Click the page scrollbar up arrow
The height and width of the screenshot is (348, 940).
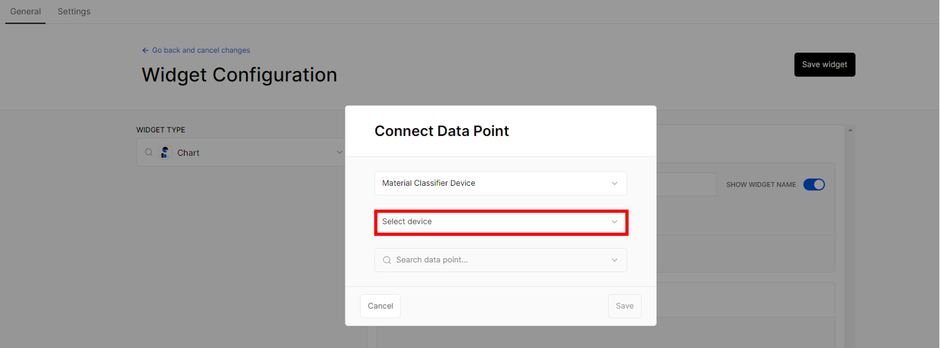point(850,130)
